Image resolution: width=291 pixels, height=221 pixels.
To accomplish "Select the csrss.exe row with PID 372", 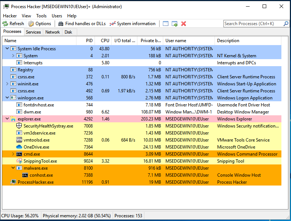I will pos(142,77).
